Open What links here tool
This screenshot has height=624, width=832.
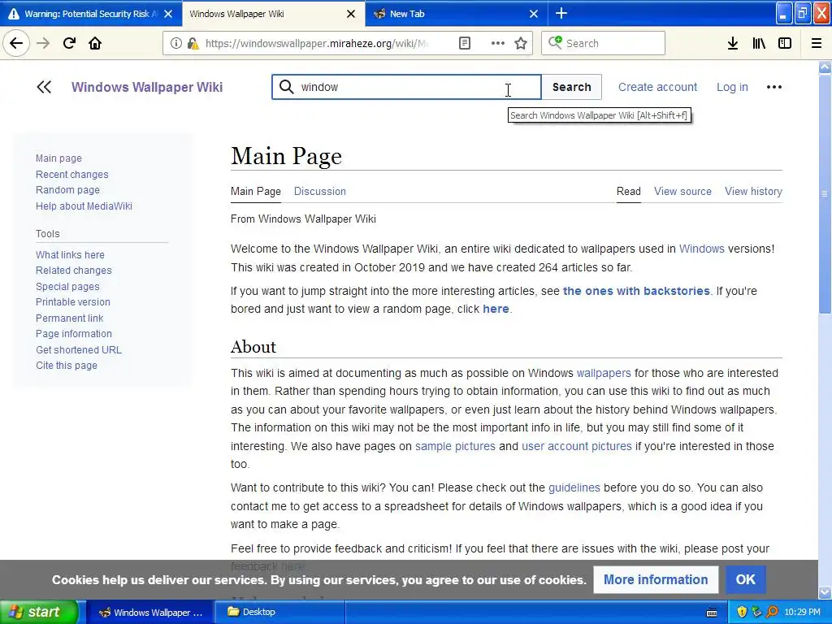(70, 254)
